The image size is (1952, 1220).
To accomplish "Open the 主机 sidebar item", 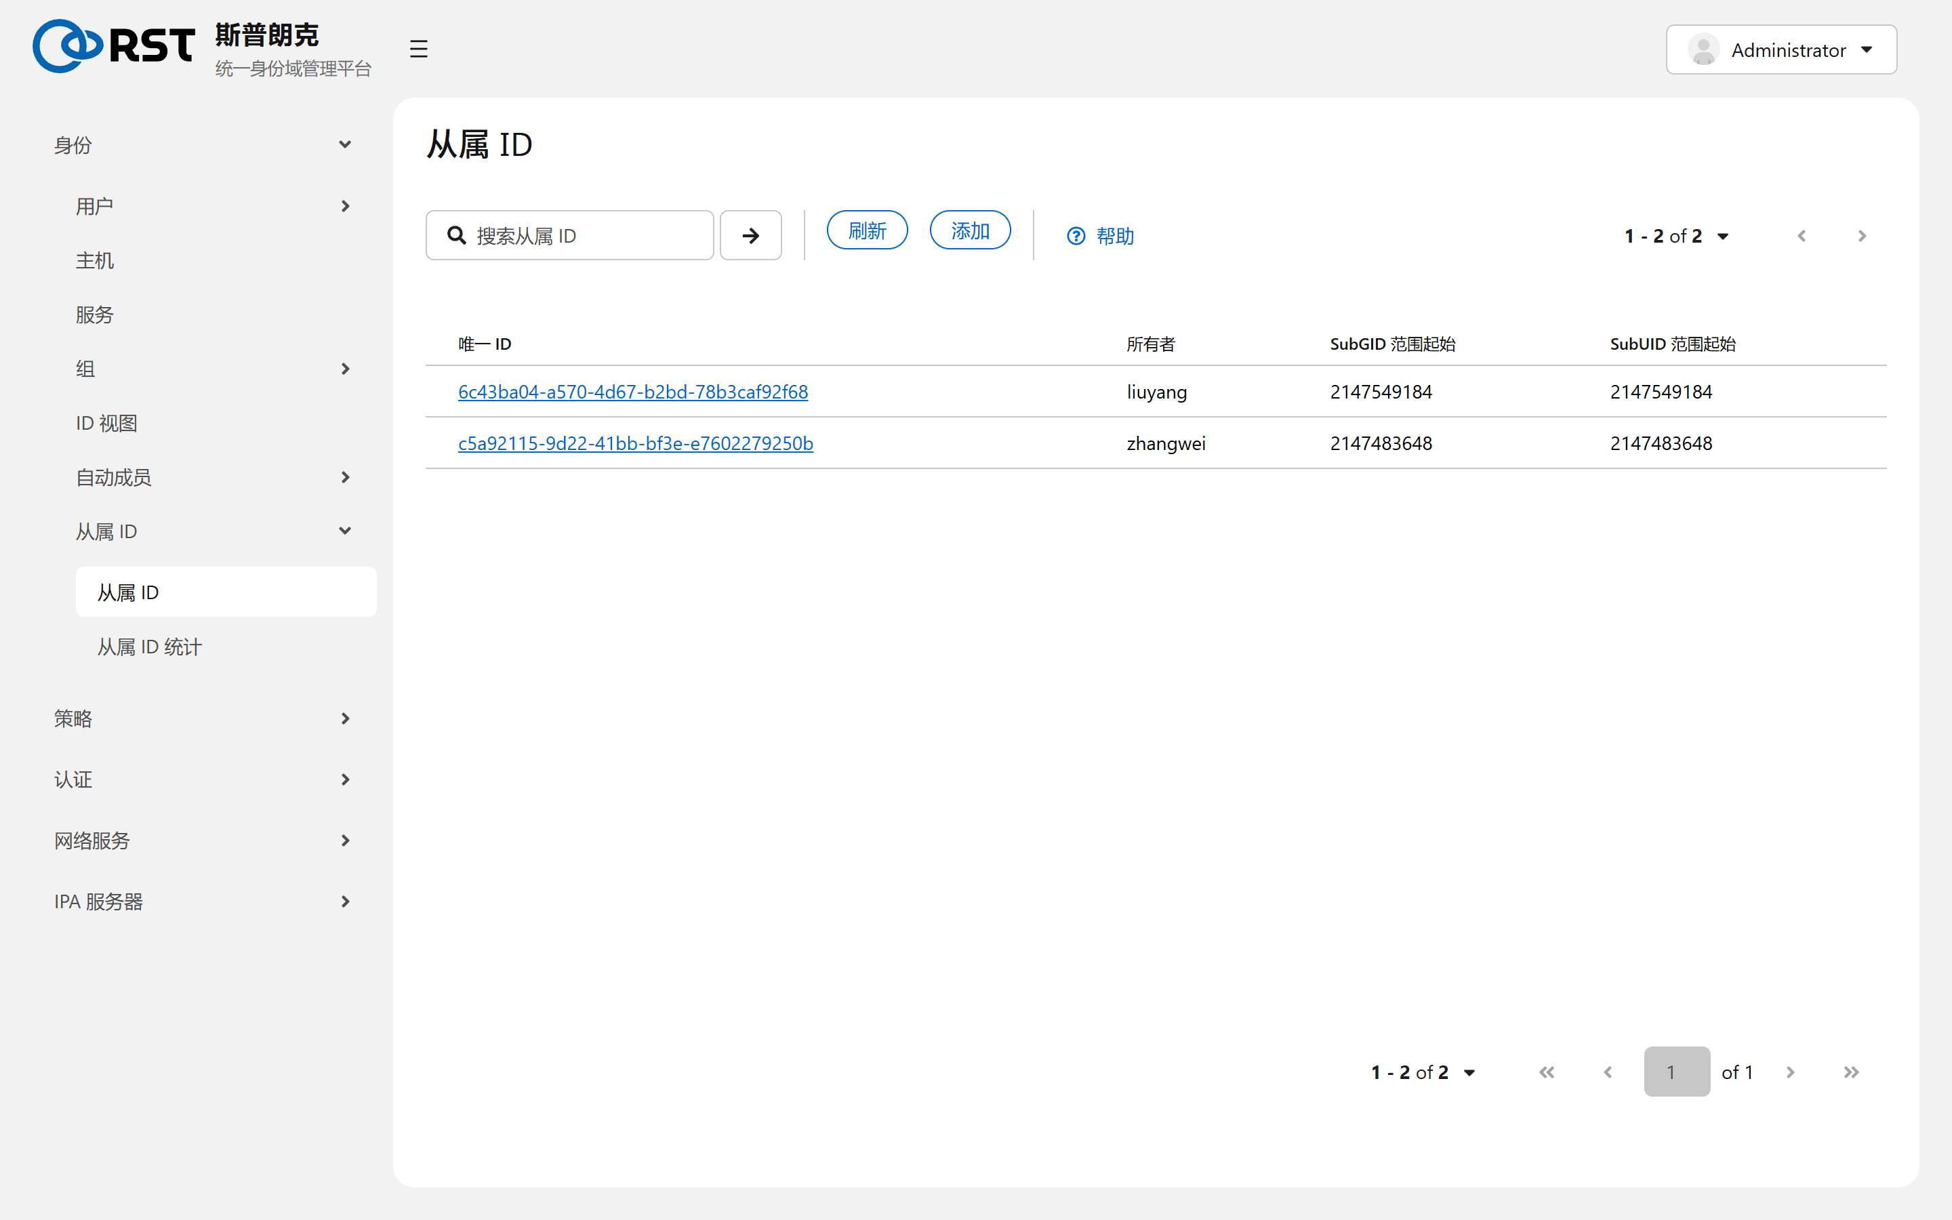I will point(216,261).
